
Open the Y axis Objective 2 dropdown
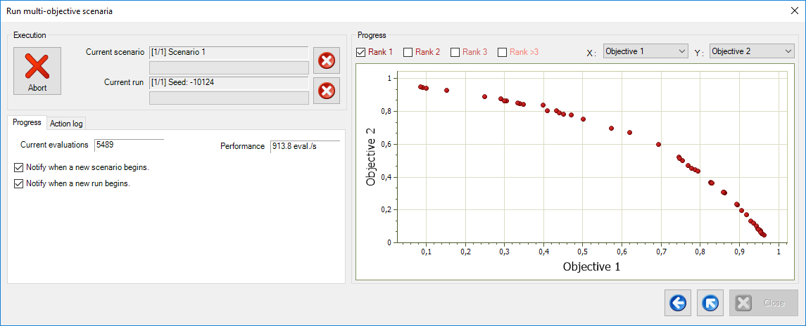[752, 51]
